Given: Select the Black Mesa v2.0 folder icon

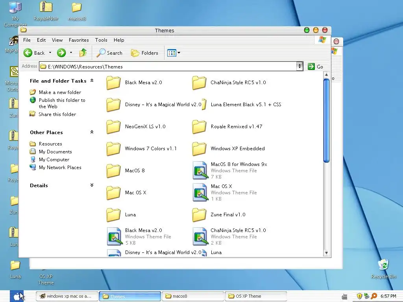Looking at the screenshot, I should [113, 83].
